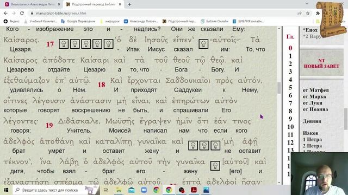Click the lightbulb icon immediately before μὴ ἀφῇ
The width and height of the screenshot is (348, 195).
pos(215,146)
